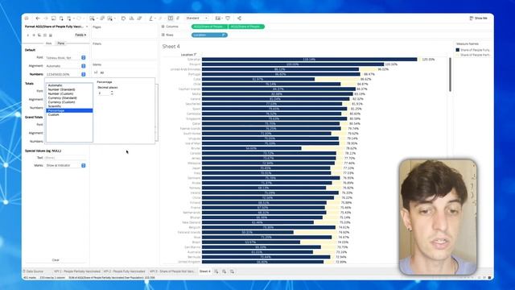
Task: Open the Default Numbers format dropdown
Action: [84, 75]
